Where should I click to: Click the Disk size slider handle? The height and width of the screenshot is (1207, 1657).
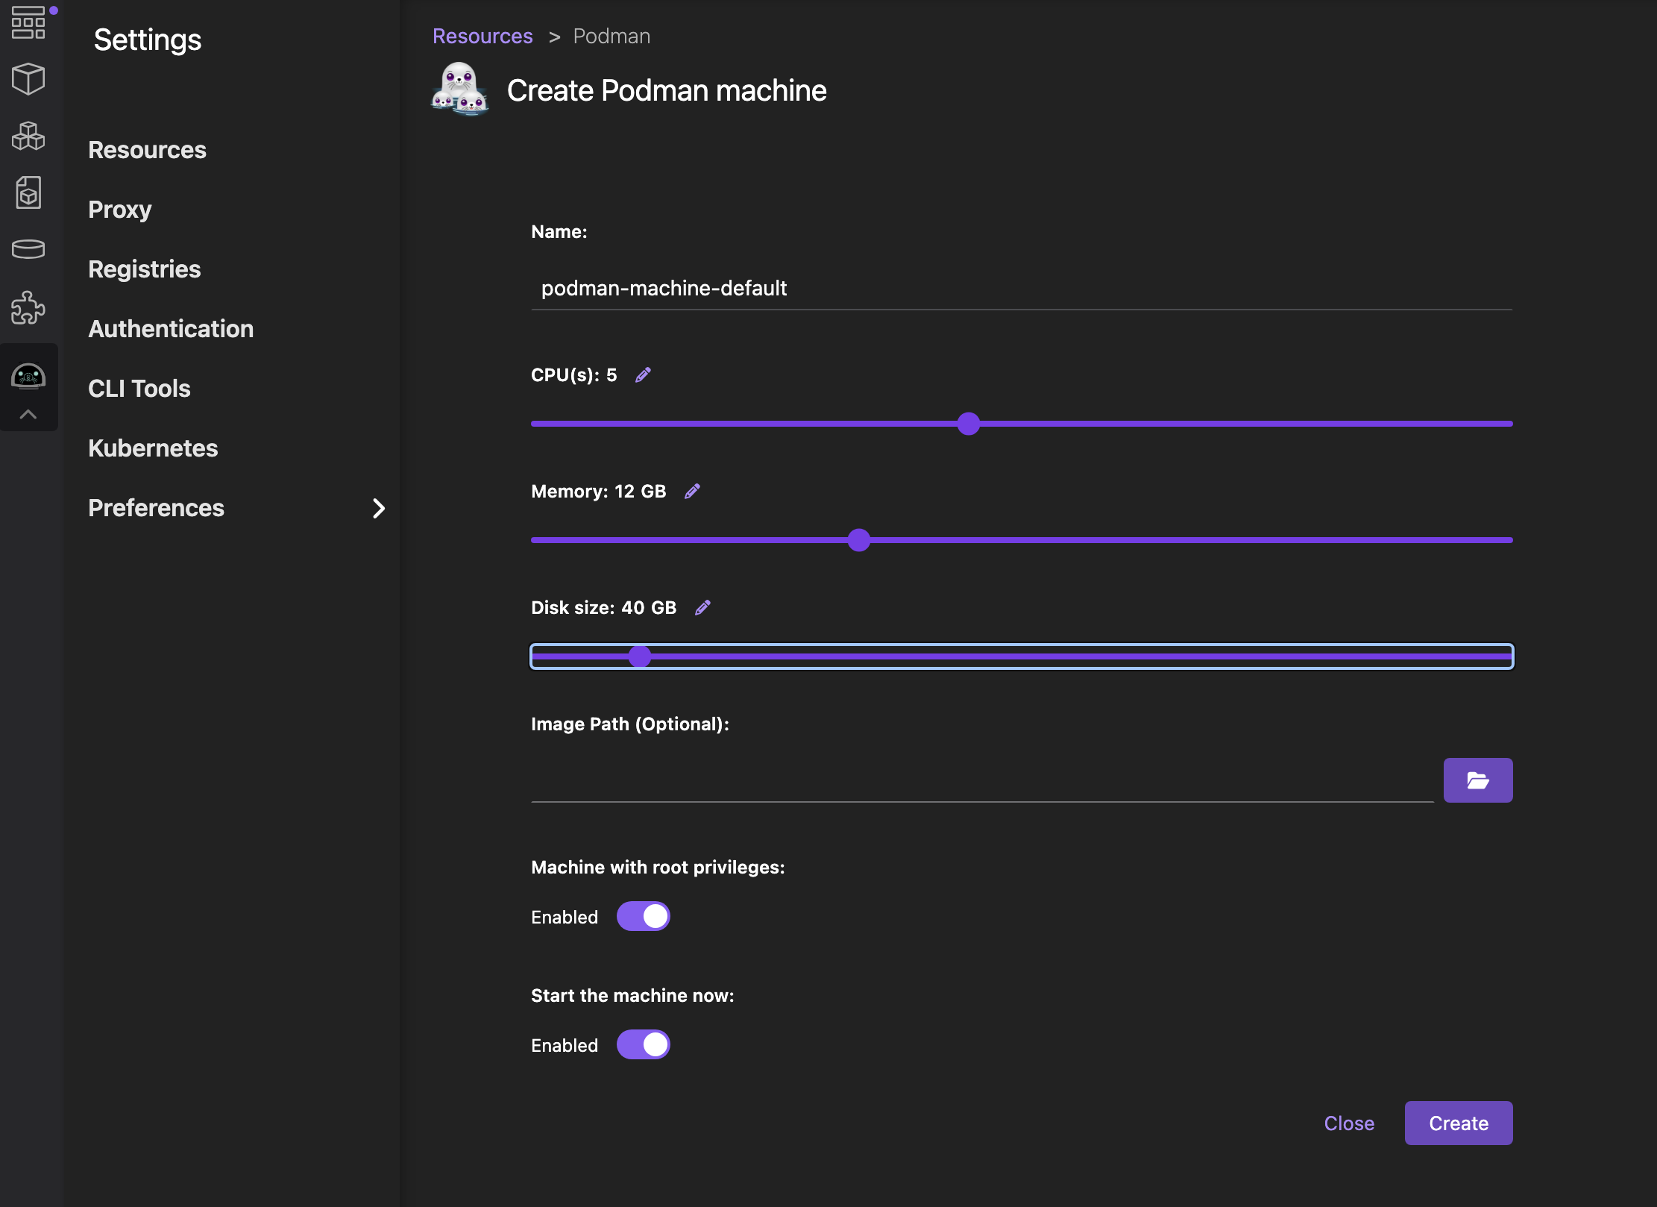tap(640, 656)
